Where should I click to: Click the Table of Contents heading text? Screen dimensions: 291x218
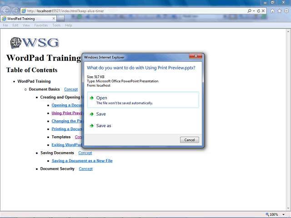tap(32, 70)
